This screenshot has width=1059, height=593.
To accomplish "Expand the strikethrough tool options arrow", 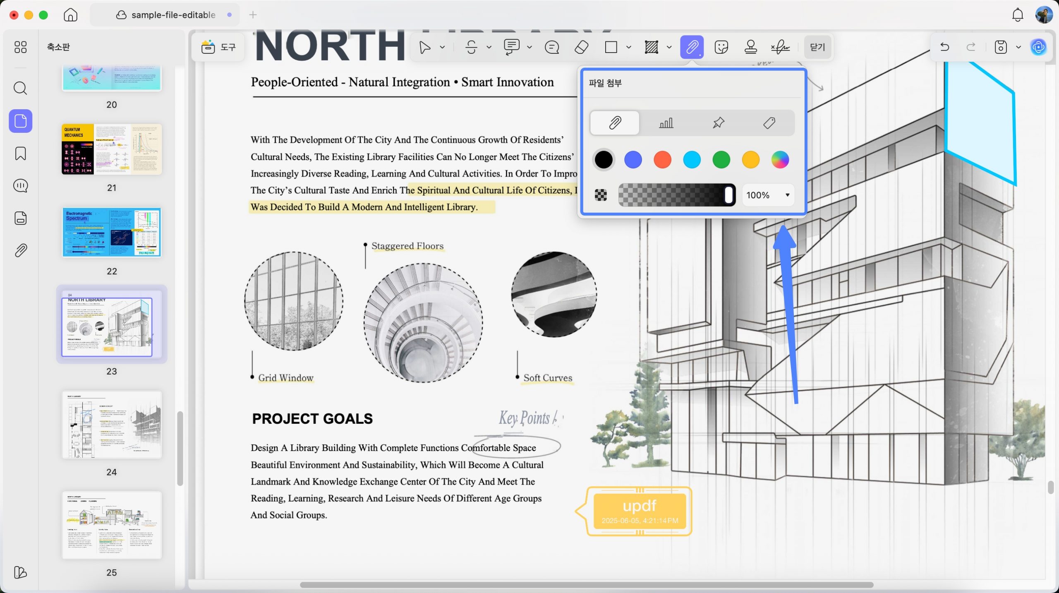I will tap(489, 47).
